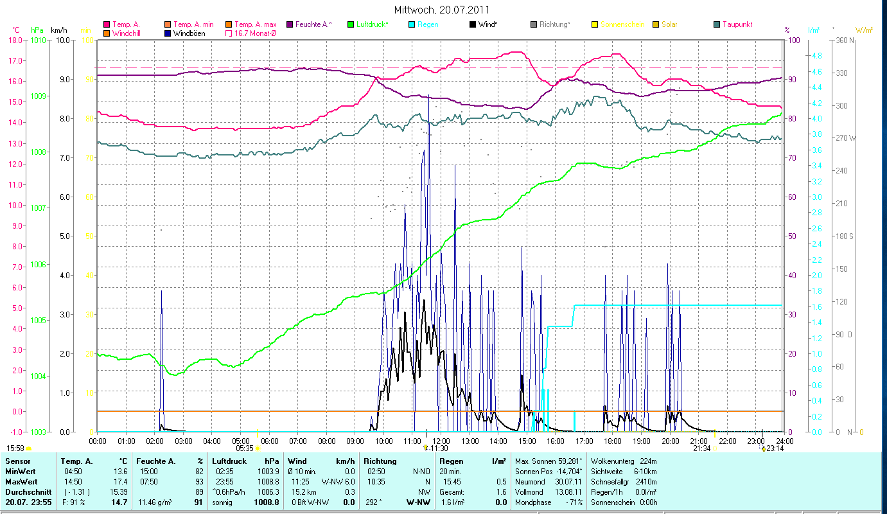Click the minimum pressure value 1003.9

click(268, 472)
